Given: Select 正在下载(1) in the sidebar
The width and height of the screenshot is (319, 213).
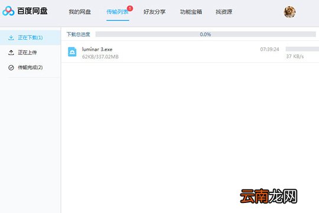Looking at the screenshot, I should point(30,37).
